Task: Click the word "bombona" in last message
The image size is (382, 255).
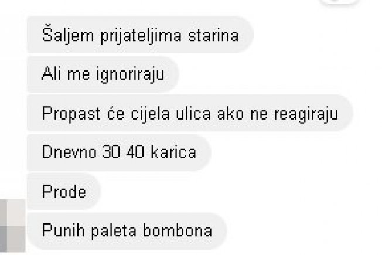Action: click(177, 230)
